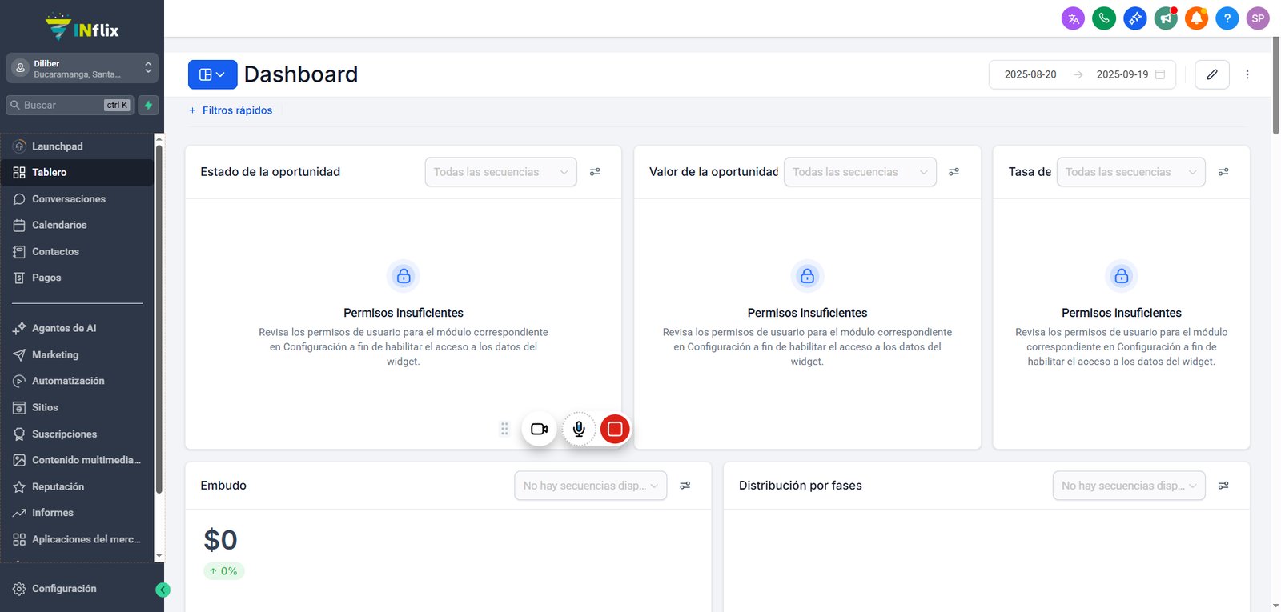
Task: Open the Embudo secuencias dropdown
Action: coord(590,486)
